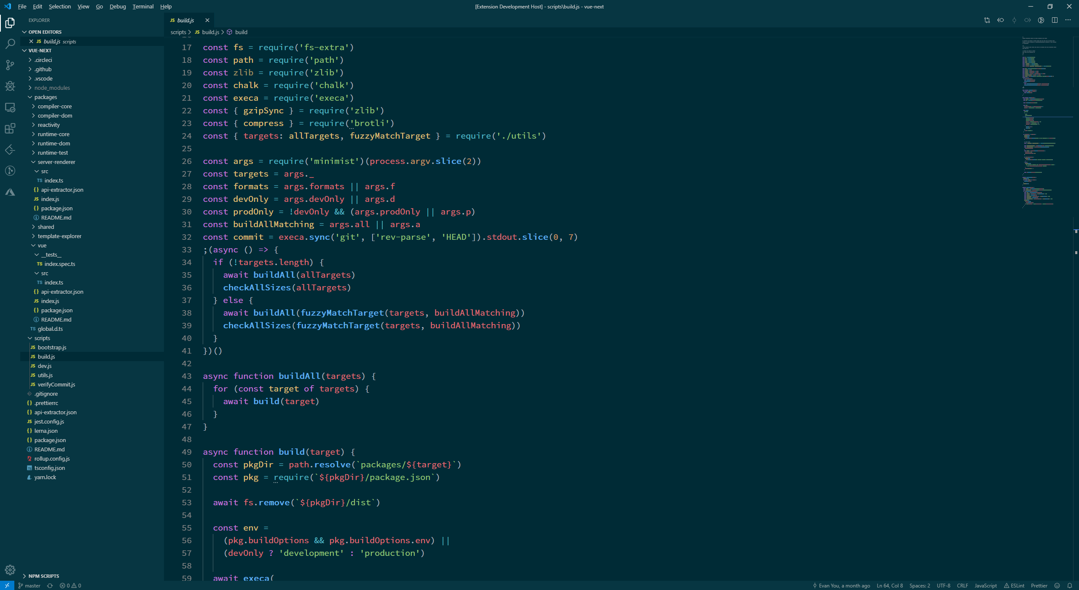The height and width of the screenshot is (590, 1079).
Task: Click the master branch indicator
Action: tap(30, 585)
